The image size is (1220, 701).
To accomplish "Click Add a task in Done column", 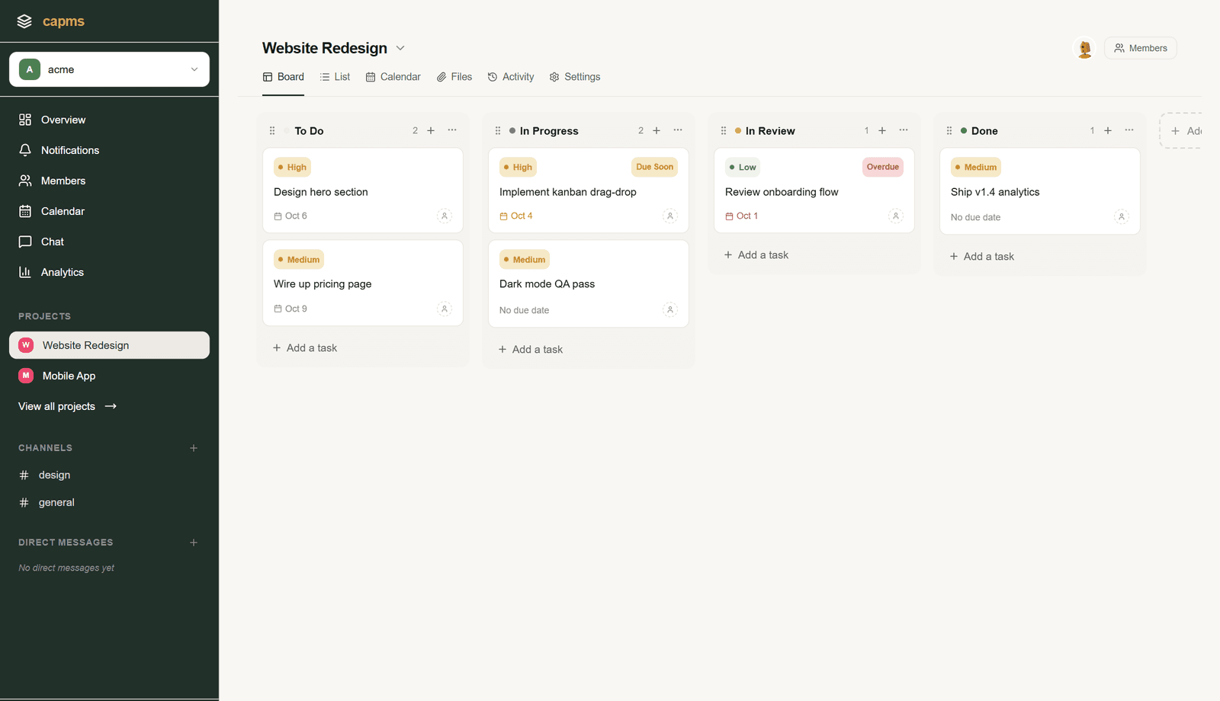I will pos(982,257).
